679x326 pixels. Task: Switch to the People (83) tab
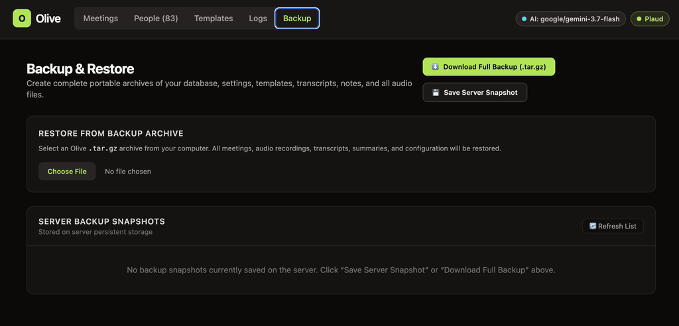click(156, 19)
